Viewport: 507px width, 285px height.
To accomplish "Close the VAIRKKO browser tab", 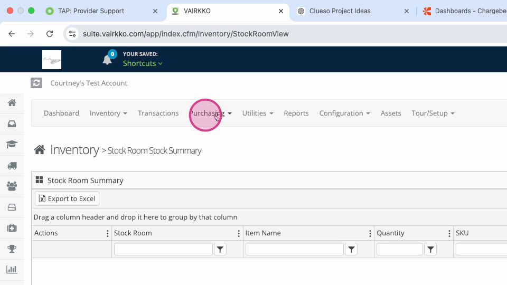I will pos(281,11).
